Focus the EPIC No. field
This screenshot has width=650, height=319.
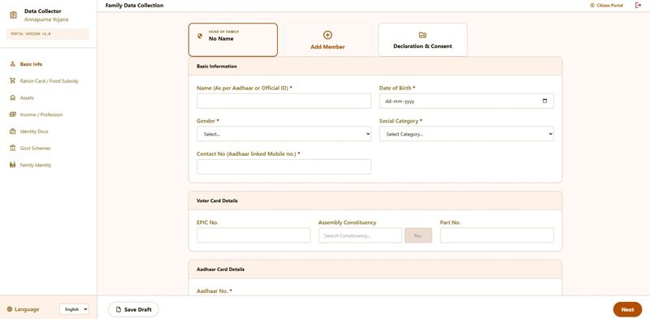point(253,235)
